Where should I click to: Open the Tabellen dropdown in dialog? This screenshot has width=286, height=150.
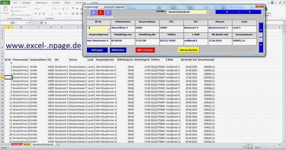pyautogui.click(x=208, y=12)
